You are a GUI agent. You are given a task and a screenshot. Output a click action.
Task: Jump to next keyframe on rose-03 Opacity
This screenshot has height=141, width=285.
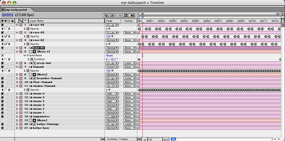(9, 36)
